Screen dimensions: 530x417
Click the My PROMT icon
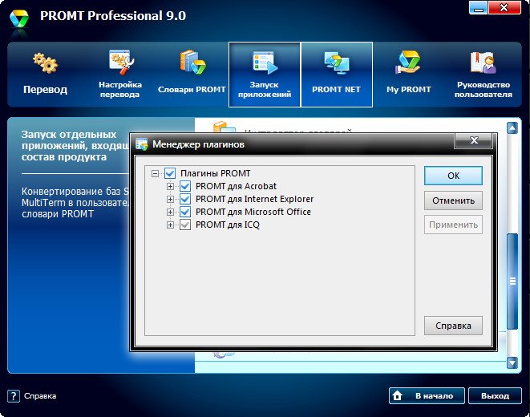click(x=408, y=63)
